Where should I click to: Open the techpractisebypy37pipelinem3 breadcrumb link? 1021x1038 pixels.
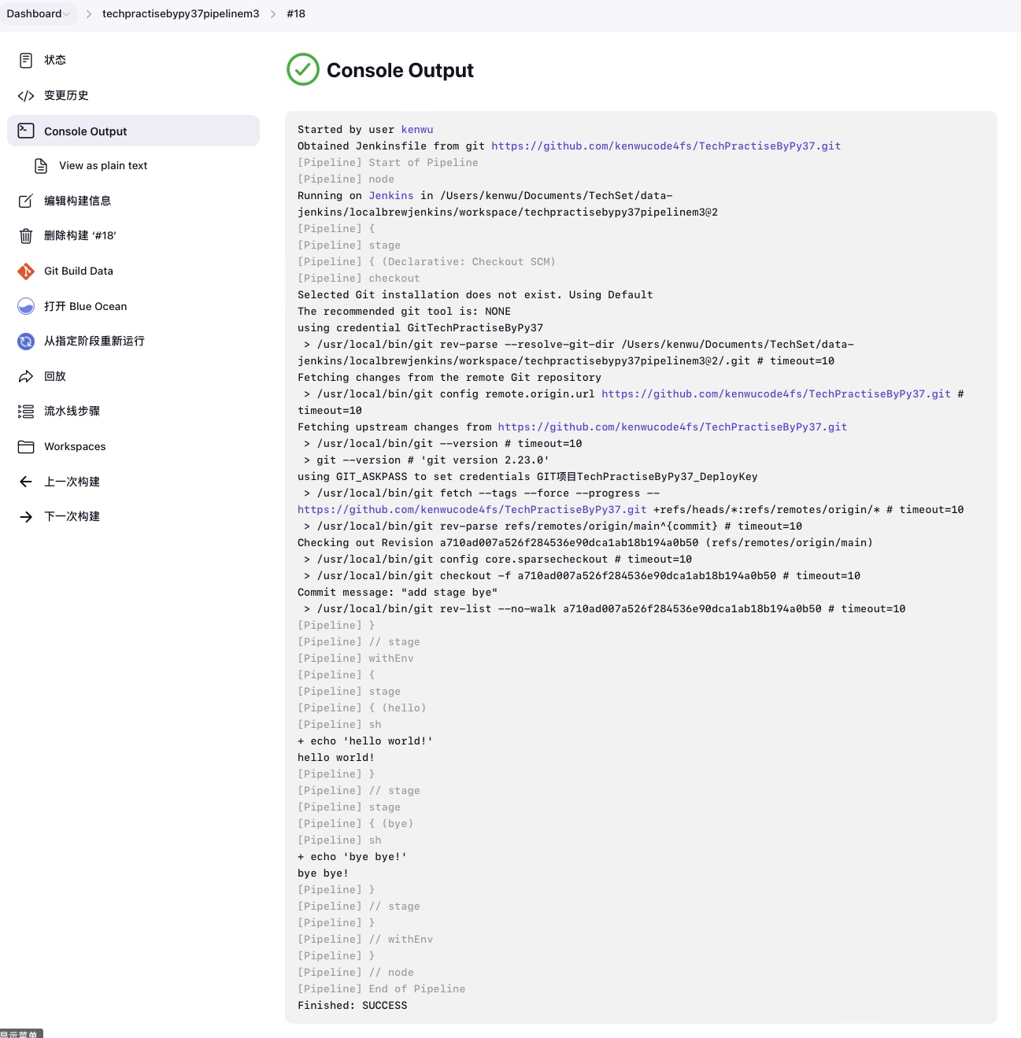pos(180,14)
